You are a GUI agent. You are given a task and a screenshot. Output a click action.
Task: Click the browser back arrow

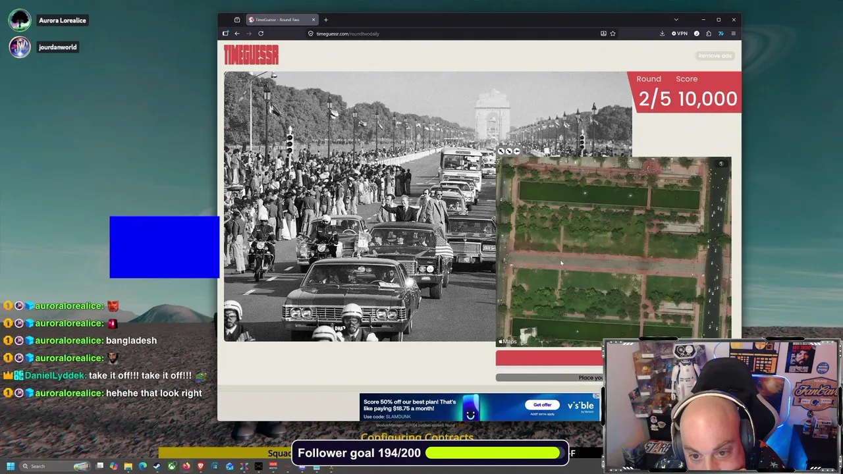(x=237, y=34)
